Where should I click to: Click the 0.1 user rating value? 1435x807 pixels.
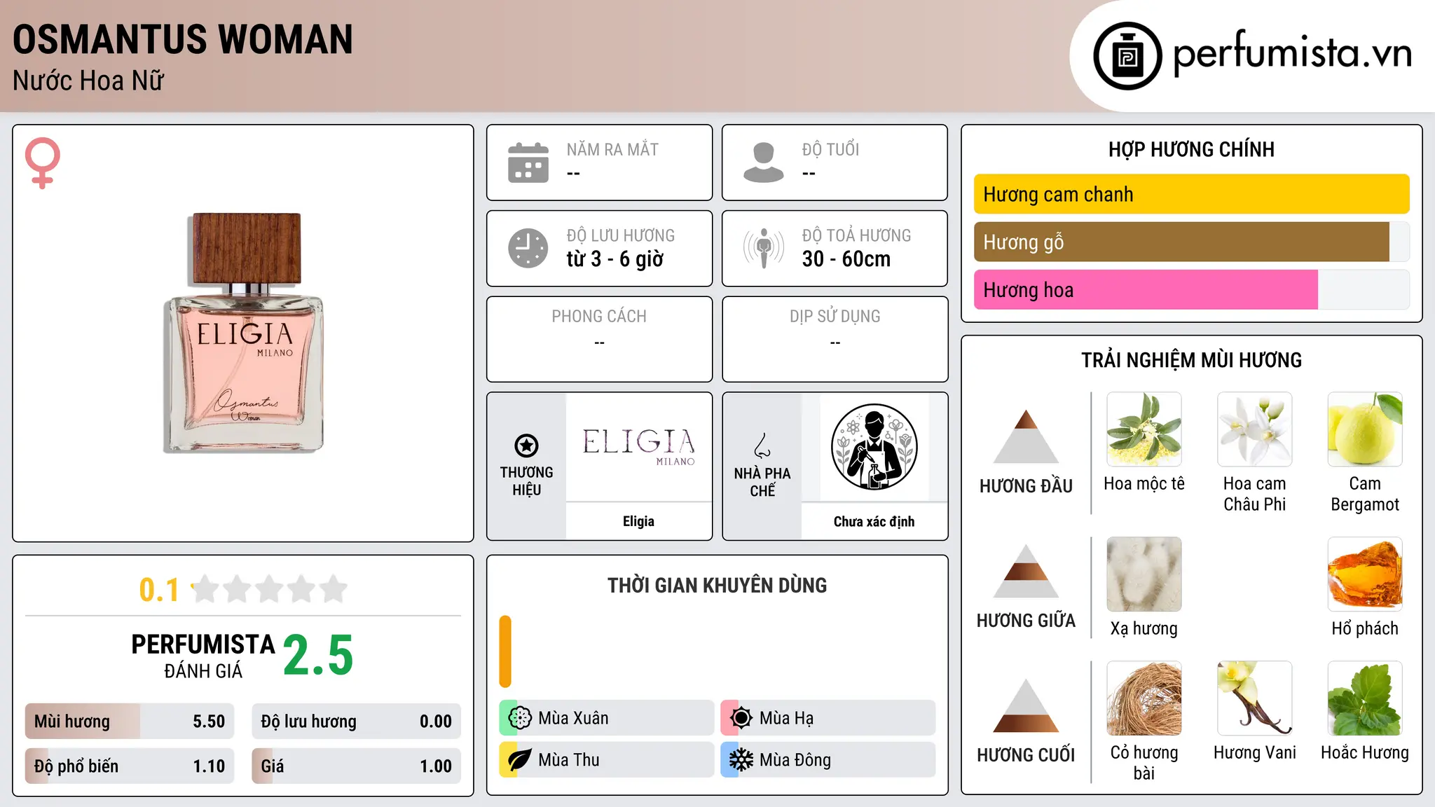(159, 590)
